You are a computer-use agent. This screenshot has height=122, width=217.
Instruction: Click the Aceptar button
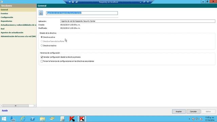click(x=179, y=111)
